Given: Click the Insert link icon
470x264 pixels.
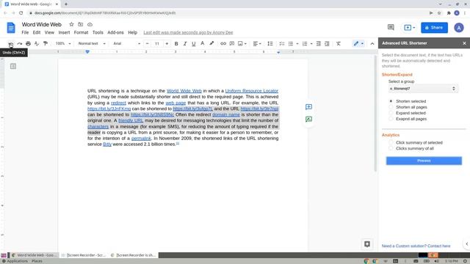Looking at the screenshot, I should pyautogui.click(x=223, y=44).
